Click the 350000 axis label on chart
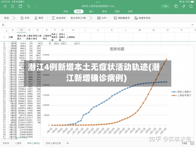This screenshot has width=196, height=147. (x=46, y=55)
